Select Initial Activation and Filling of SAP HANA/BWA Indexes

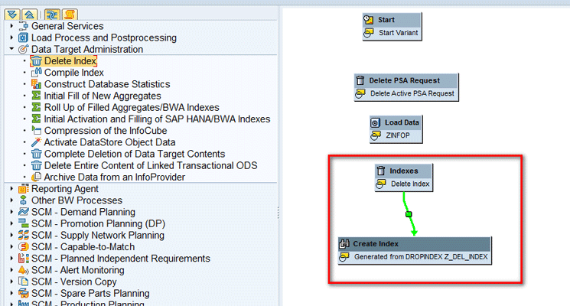click(157, 119)
